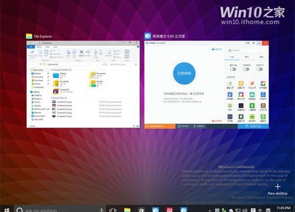Show hidden tray icons with the chevron

pos(210,210)
